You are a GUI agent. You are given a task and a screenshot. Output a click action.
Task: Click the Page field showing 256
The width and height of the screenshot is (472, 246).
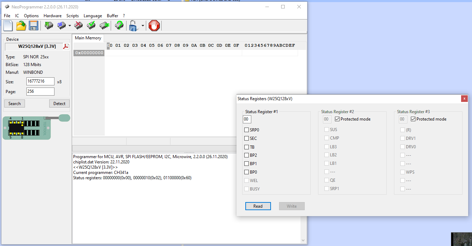[x=40, y=92]
